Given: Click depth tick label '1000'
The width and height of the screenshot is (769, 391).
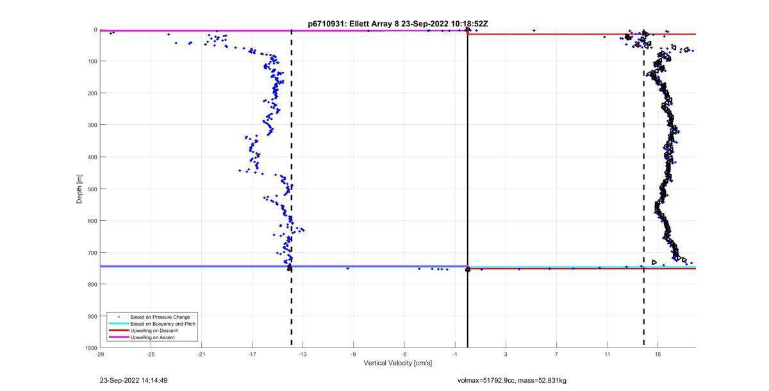Looking at the screenshot, I should click(x=91, y=348).
